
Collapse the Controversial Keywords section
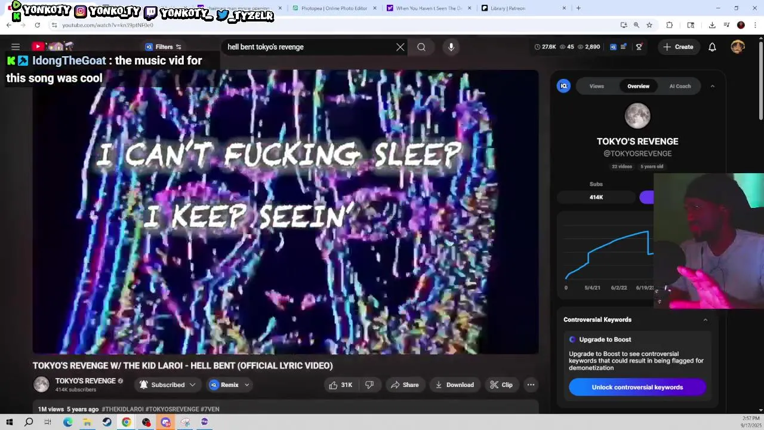705,320
